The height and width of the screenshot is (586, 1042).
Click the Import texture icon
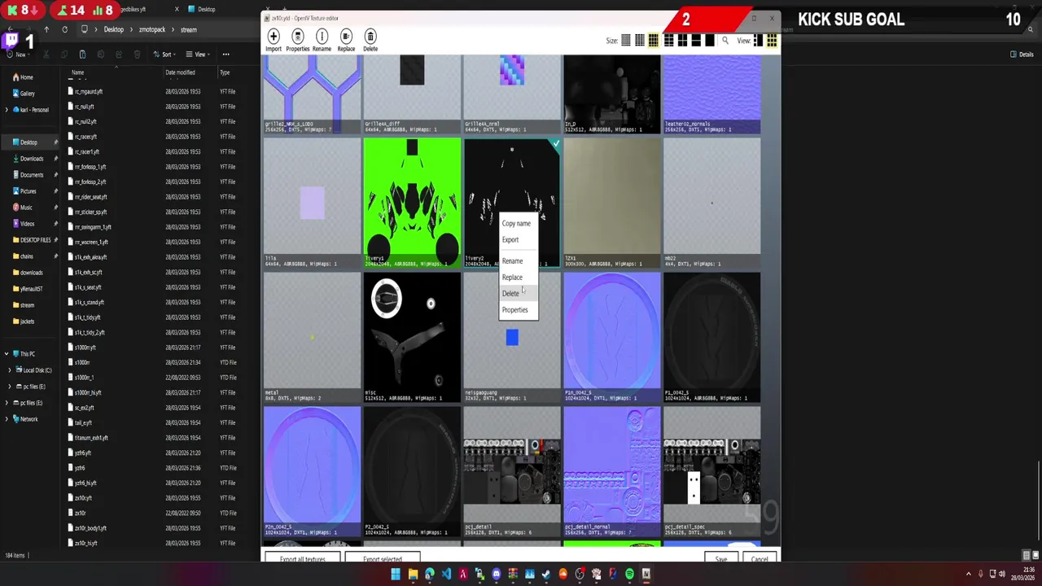click(x=274, y=40)
